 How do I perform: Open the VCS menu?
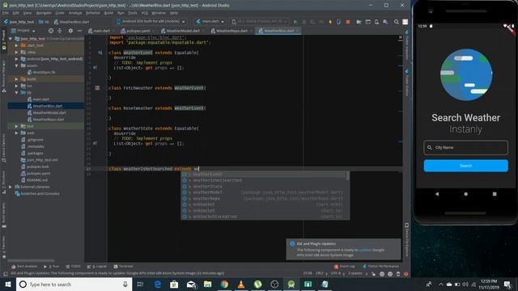[x=145, y=13]
